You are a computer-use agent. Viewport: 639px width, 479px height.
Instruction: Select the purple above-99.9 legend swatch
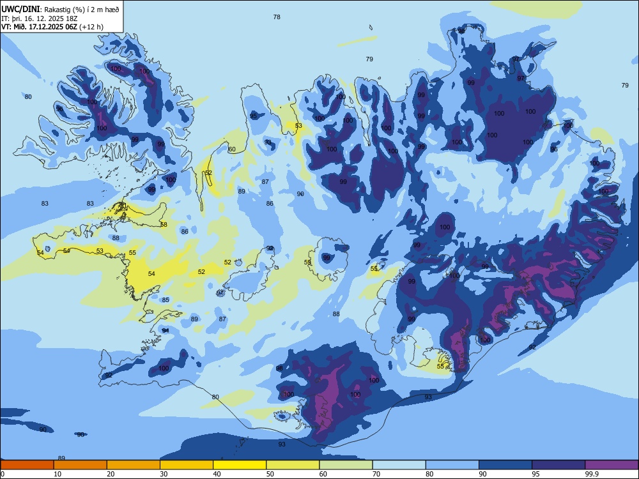(x=612, y=465)
